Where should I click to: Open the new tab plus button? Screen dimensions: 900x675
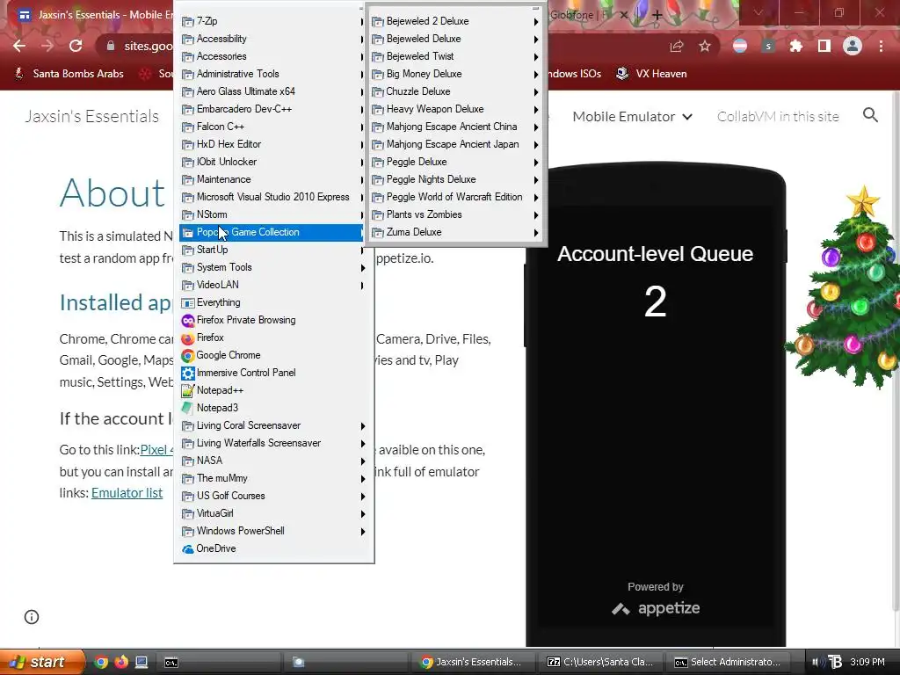click(657, 15)
